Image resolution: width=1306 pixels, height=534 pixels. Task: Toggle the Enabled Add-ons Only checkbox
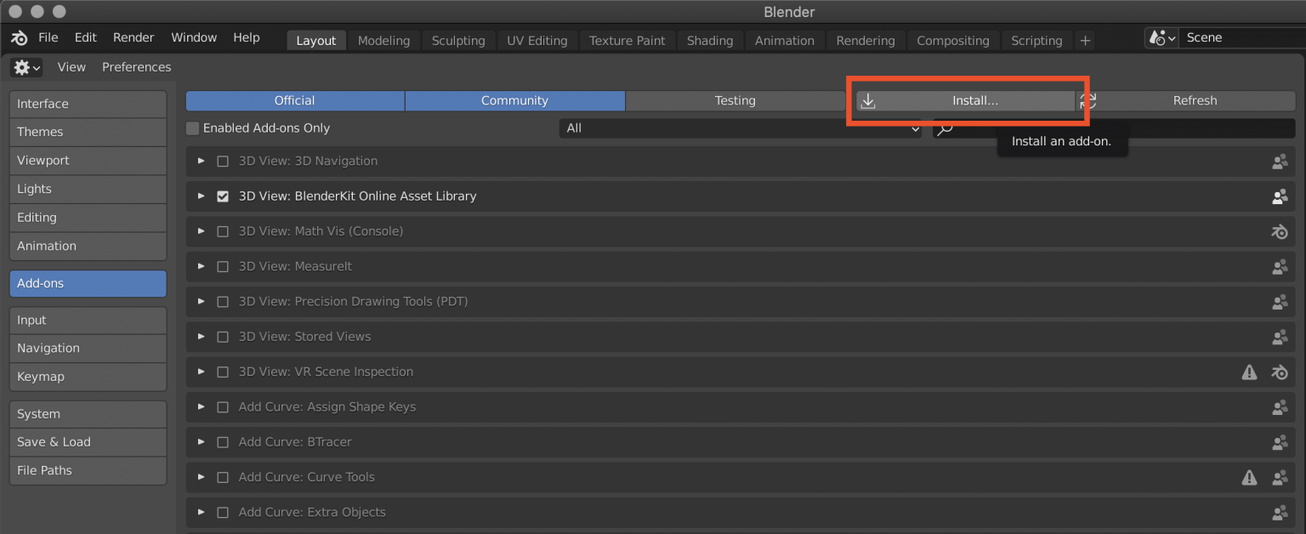pos(193,128)
